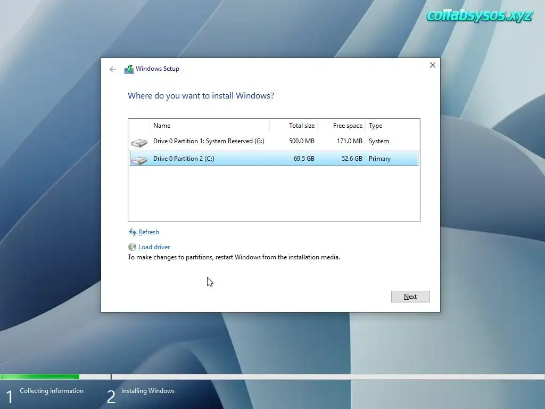Screen dimensions: 545x409
Task: Click the System type cell
Action: click(379, 141)
